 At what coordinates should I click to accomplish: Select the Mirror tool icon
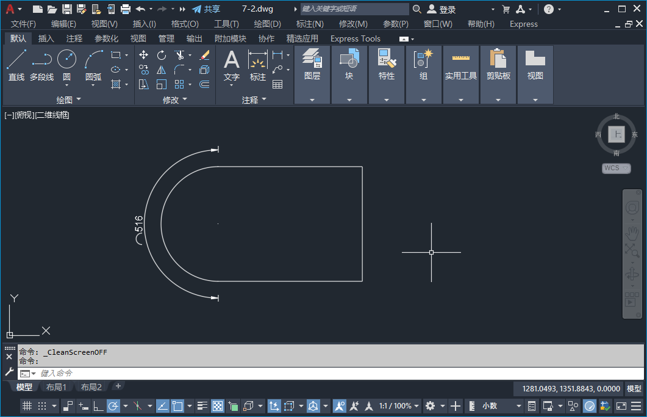point(162,70)
